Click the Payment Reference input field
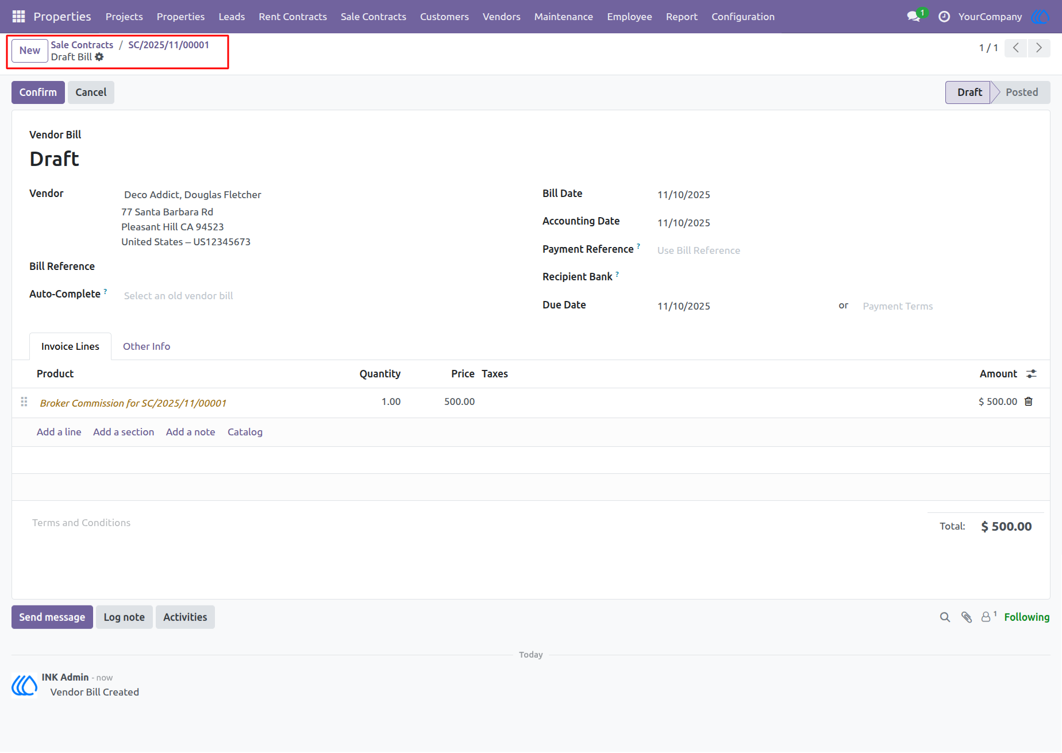Image resolution: width=1062 pixels, height=753 pixels. [845, 250]
